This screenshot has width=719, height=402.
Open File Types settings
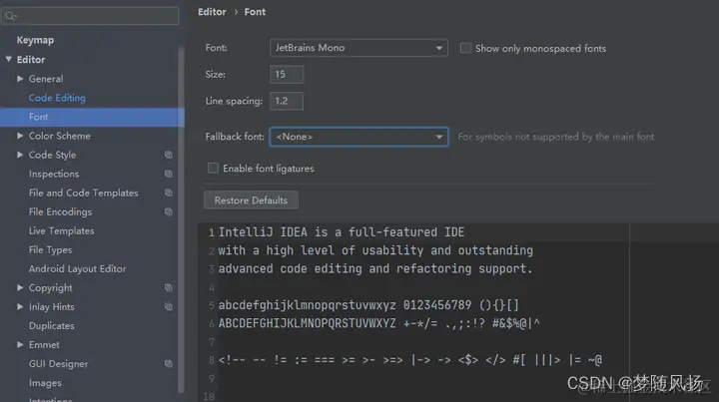[x=51, y=250]
